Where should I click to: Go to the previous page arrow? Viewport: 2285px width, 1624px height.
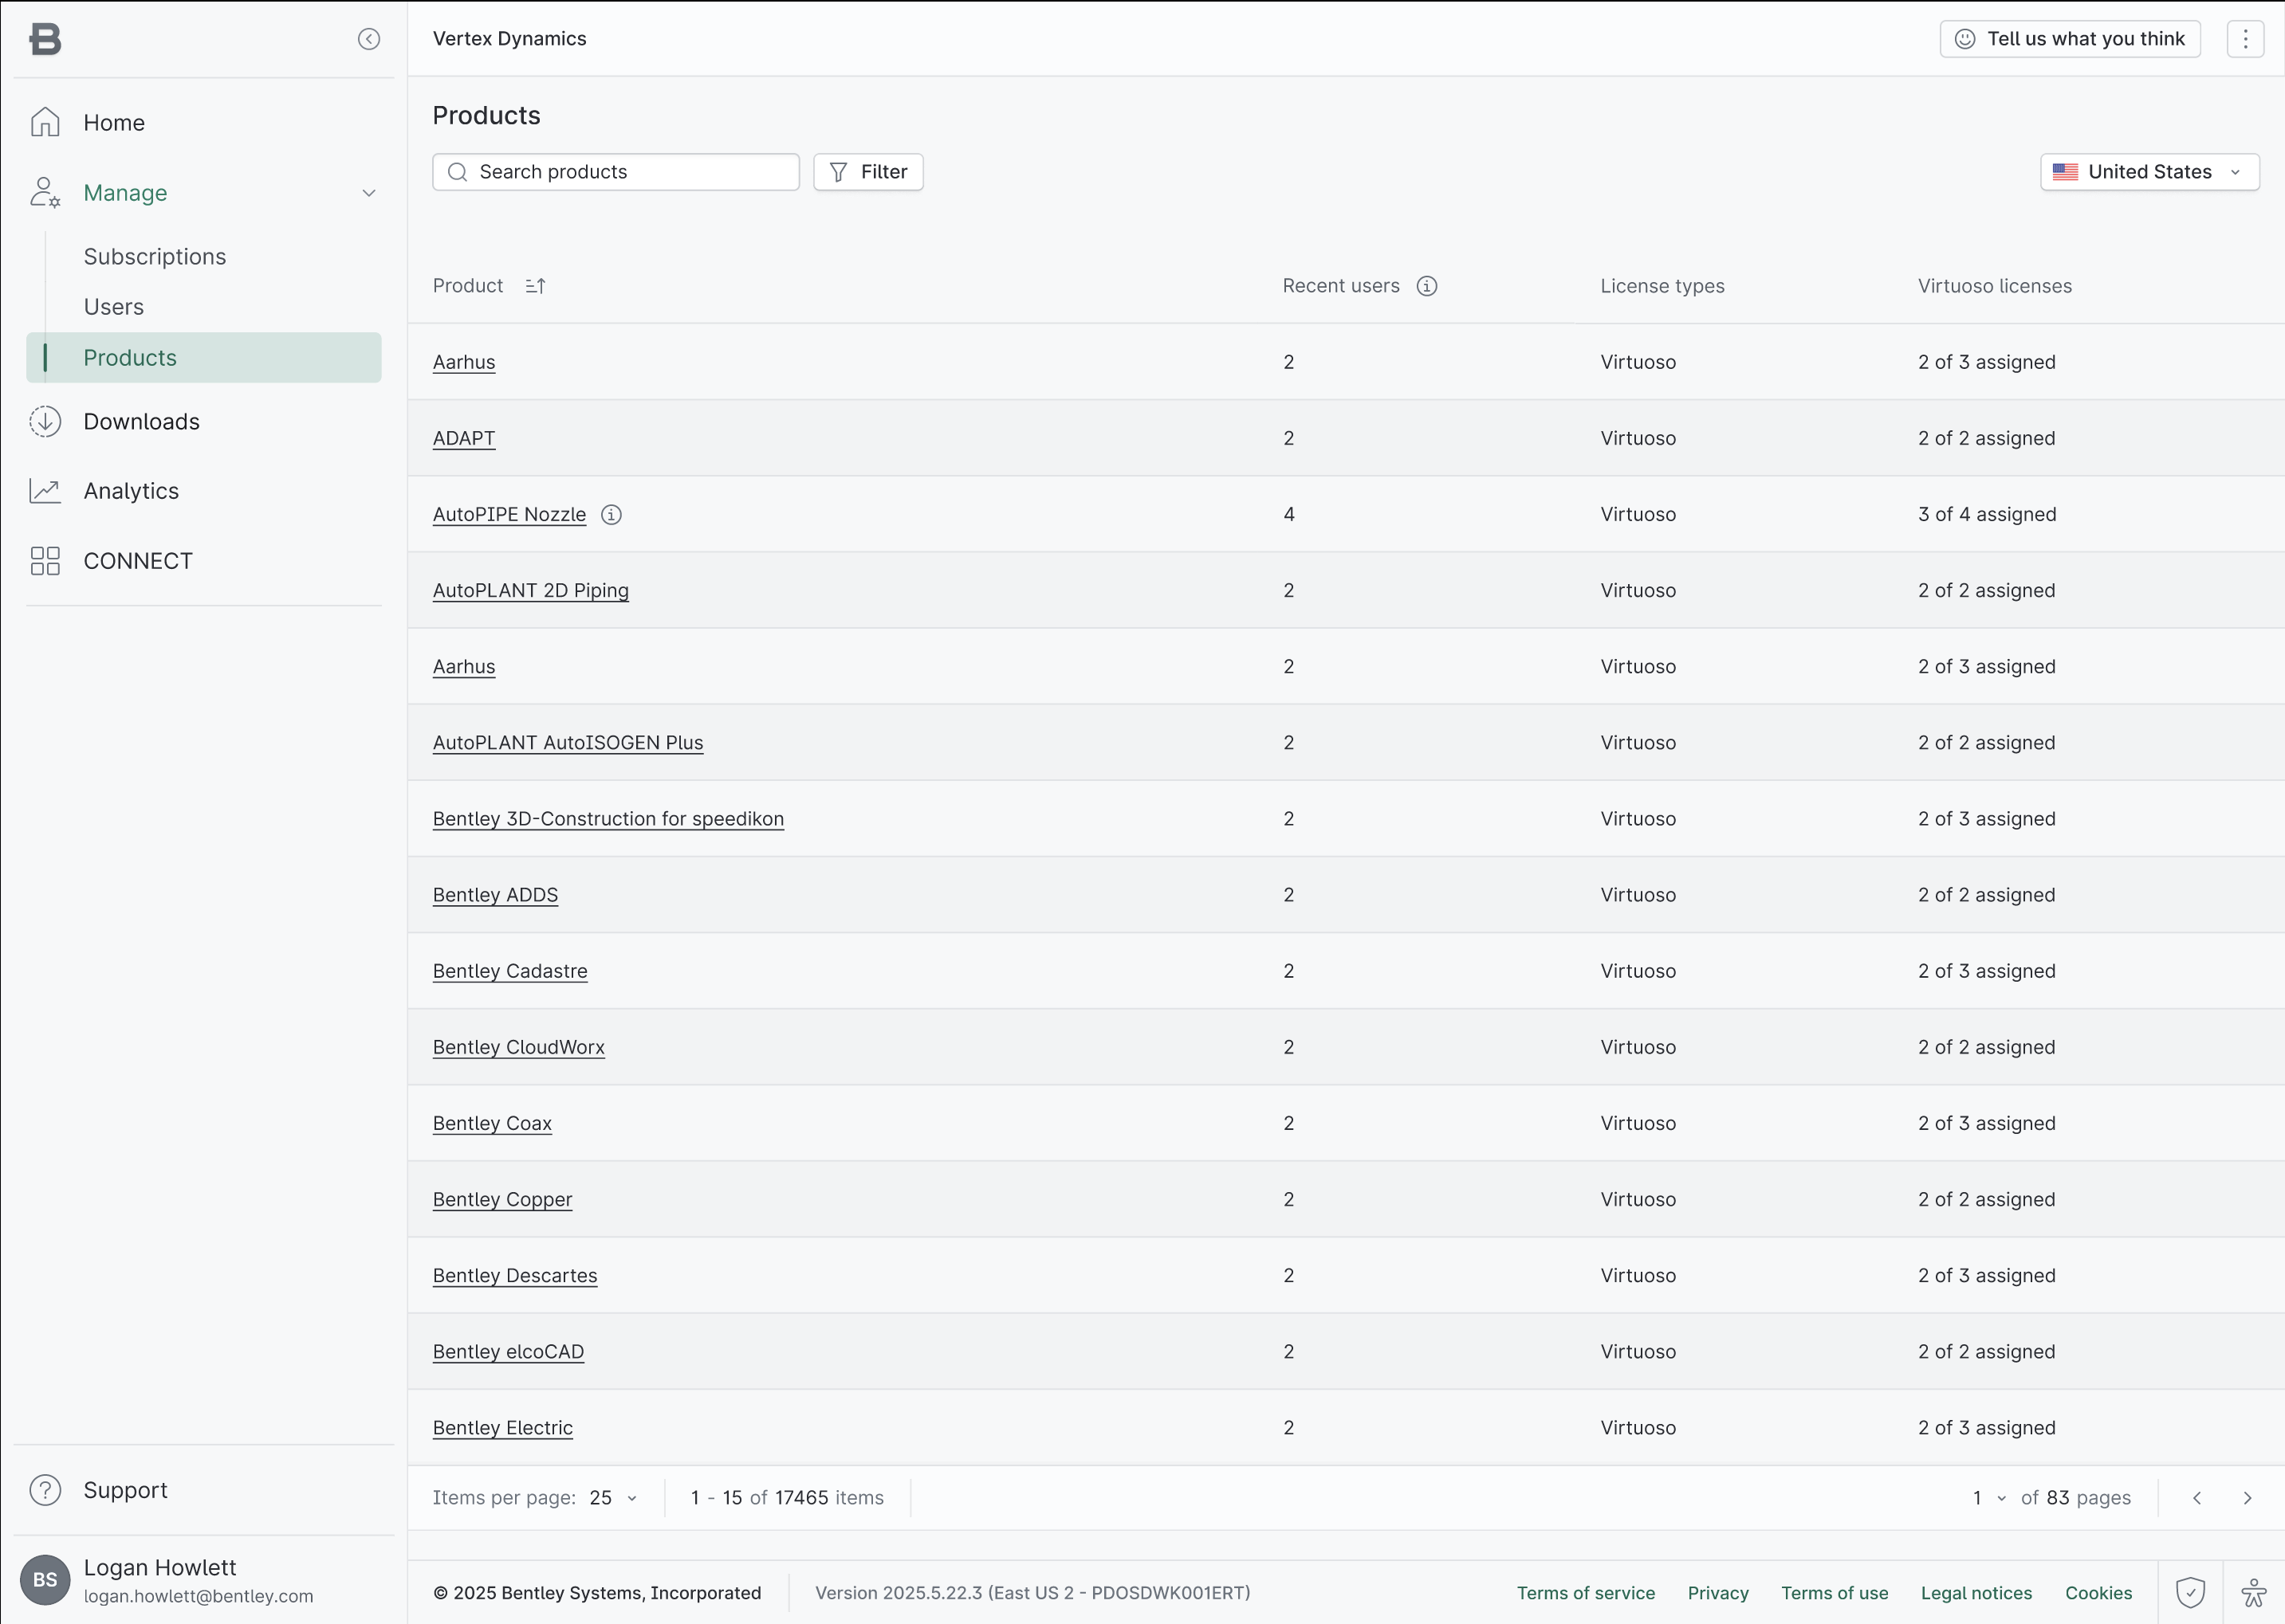click(2197, 1498)
